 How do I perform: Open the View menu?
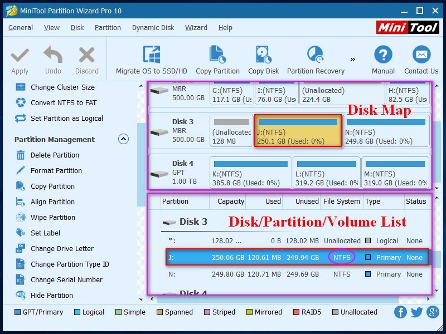[52, 28]
